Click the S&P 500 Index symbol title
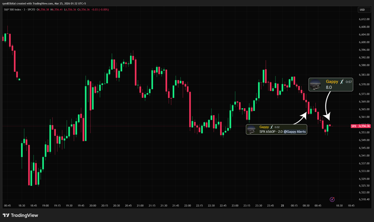374x222 pixels. (12, 10)
